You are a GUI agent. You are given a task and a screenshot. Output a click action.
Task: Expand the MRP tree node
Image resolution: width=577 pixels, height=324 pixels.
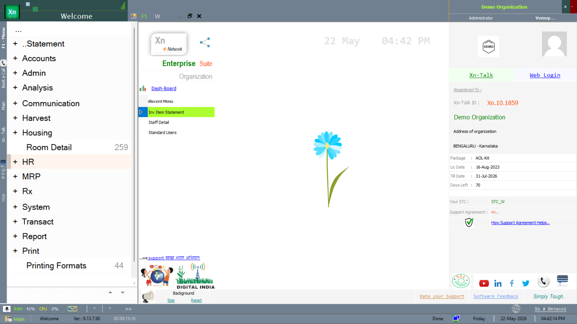15,177
